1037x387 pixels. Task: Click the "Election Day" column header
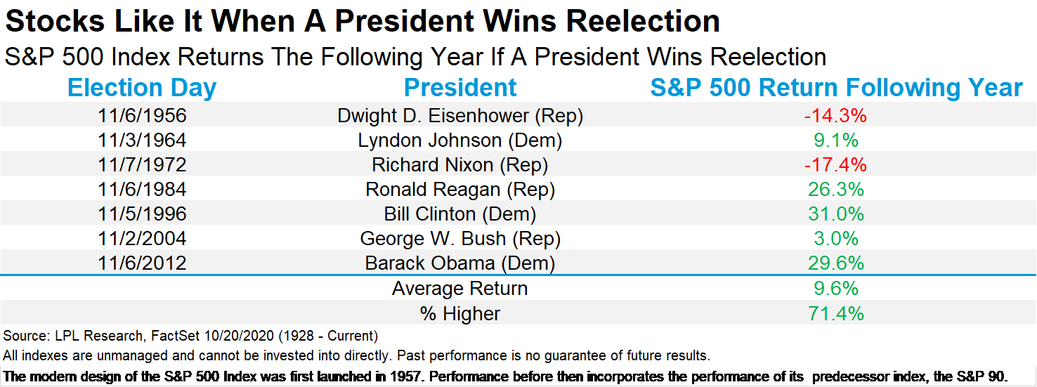(x=142, y=88)
